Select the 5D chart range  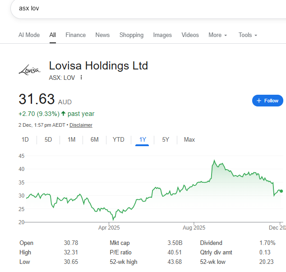tap(48, 139)
